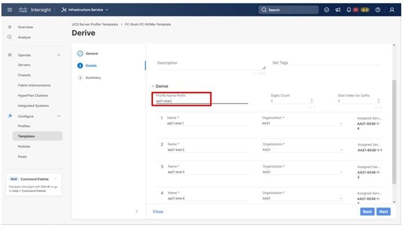The image size is (406, 229).
Task: Collapse the wizard steps panel arrow
Action: (x=136, y=212)
